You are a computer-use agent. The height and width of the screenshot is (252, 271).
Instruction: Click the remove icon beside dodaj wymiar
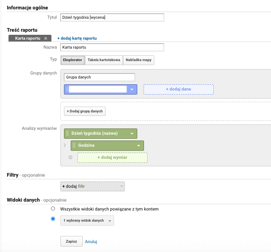(x=70, y=157)
